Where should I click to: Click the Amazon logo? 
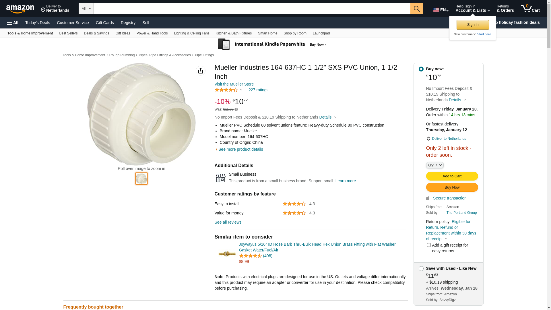tap(20, 9)
